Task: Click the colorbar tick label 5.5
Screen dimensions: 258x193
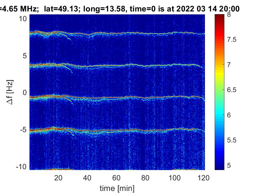Action: coord(232,140)
